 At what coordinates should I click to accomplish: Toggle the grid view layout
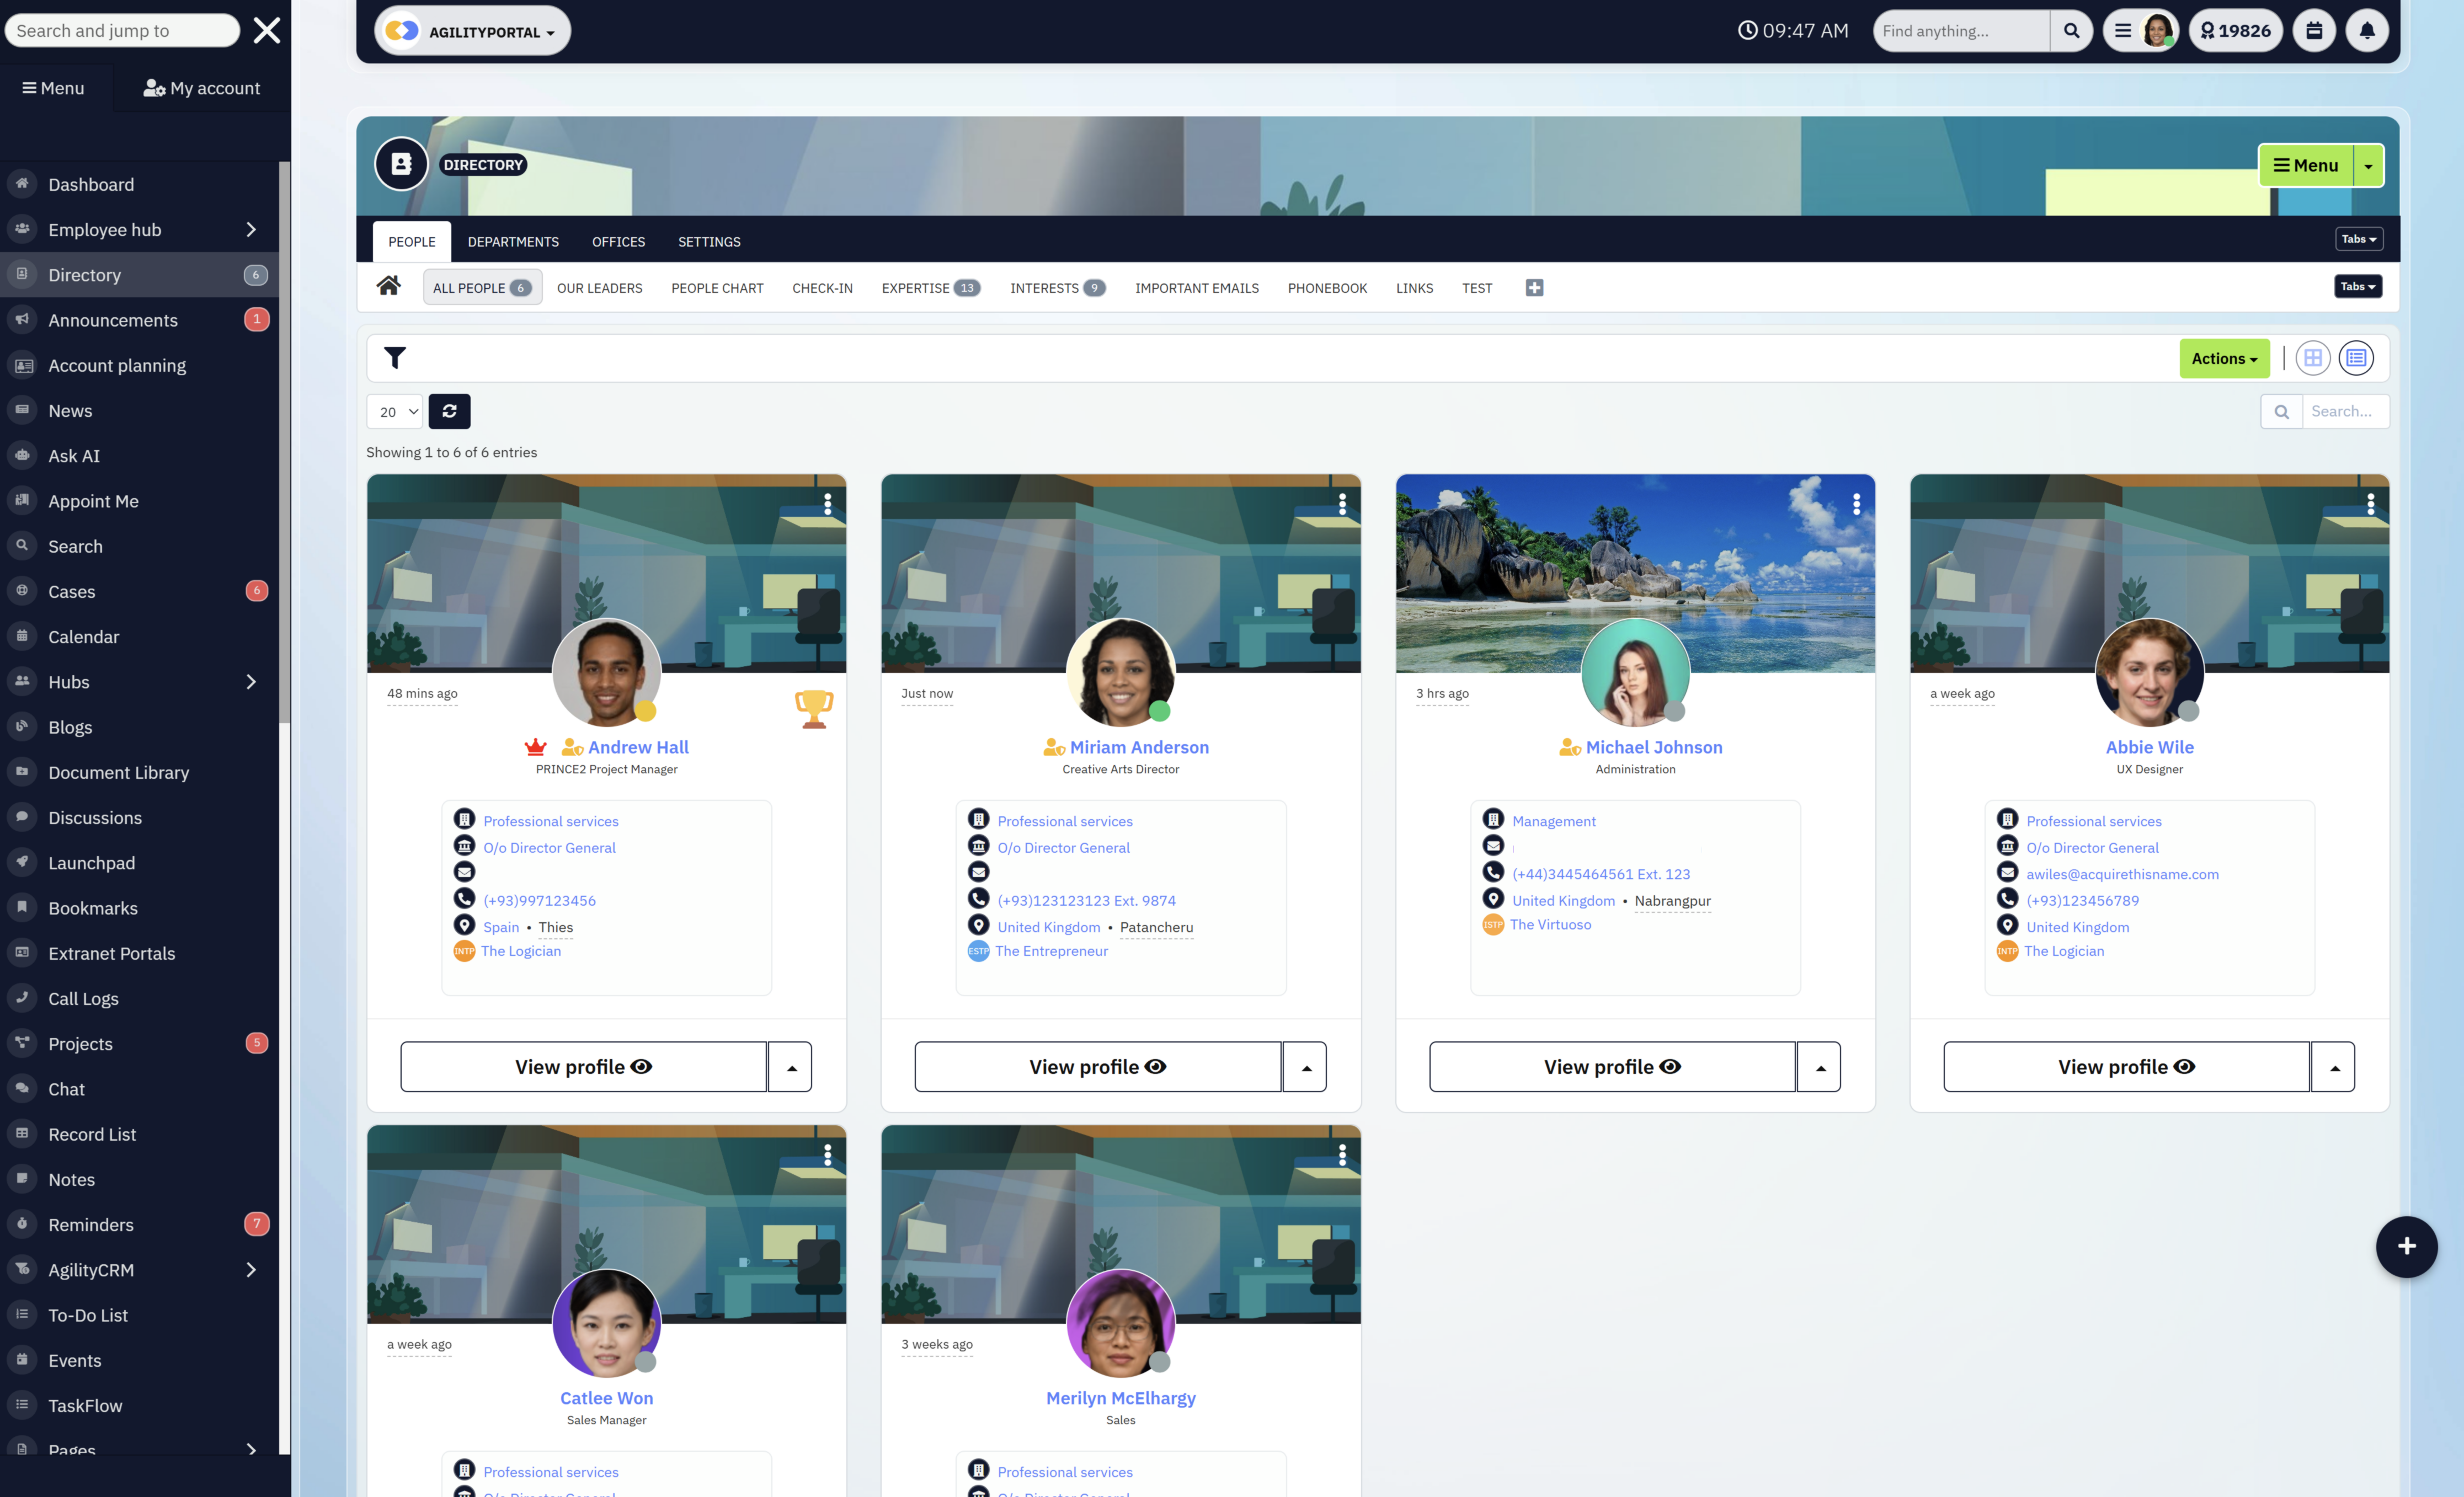pyautogui.click(x=2312, y=357)
